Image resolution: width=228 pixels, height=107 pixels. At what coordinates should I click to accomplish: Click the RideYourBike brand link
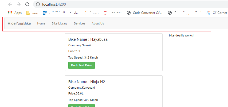[x=19, y=23]
